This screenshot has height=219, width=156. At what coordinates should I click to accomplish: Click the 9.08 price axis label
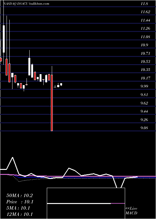point(144,128)
